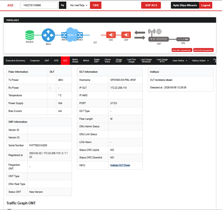
Task: Click the 'by' label button
Action: (63, 5)
